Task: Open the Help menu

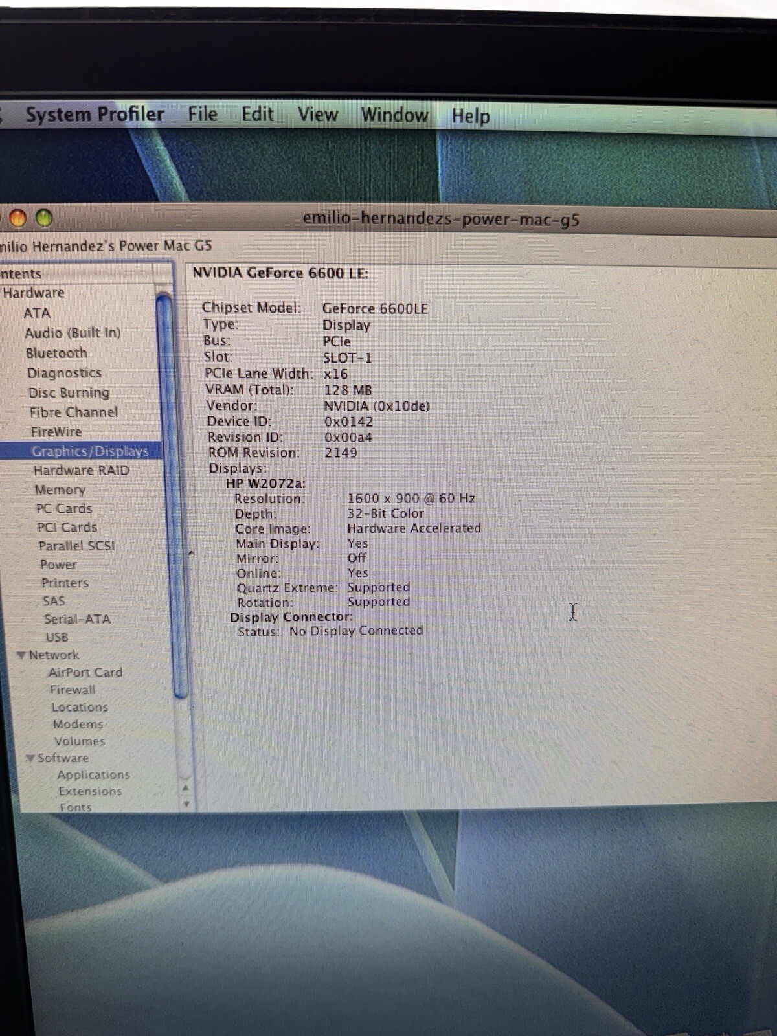Action: [x=471, y=117]
